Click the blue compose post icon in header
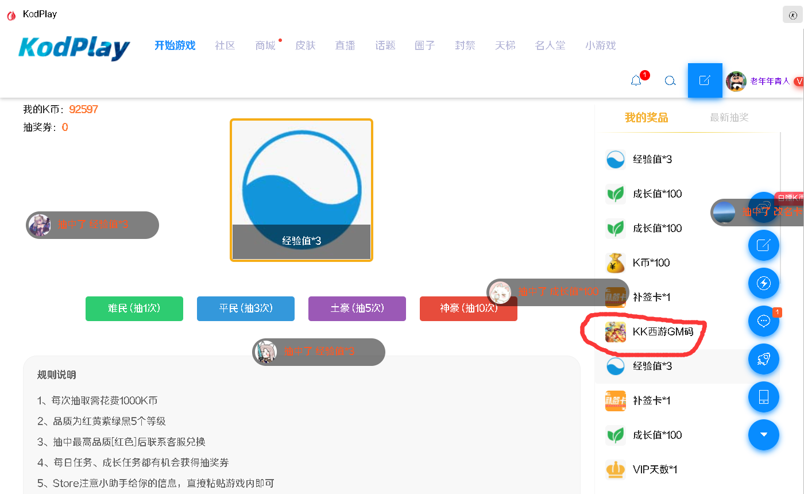The width and height of the screenshot is (804, 494). pyautogui.click(x=705, y=80)
